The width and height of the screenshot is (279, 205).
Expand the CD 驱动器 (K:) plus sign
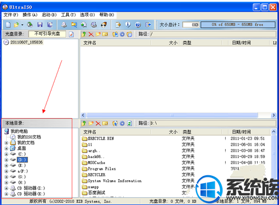click(x=6, y=194)
